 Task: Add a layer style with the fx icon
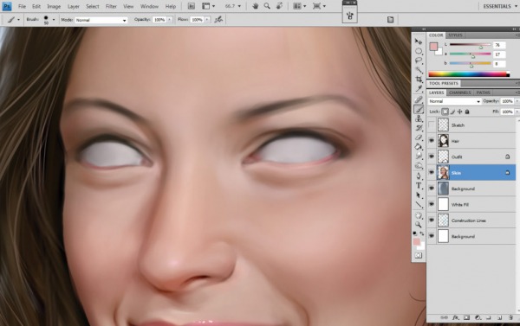[456, 317]
